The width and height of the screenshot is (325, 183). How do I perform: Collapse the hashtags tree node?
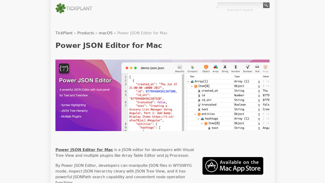point(198,119)
